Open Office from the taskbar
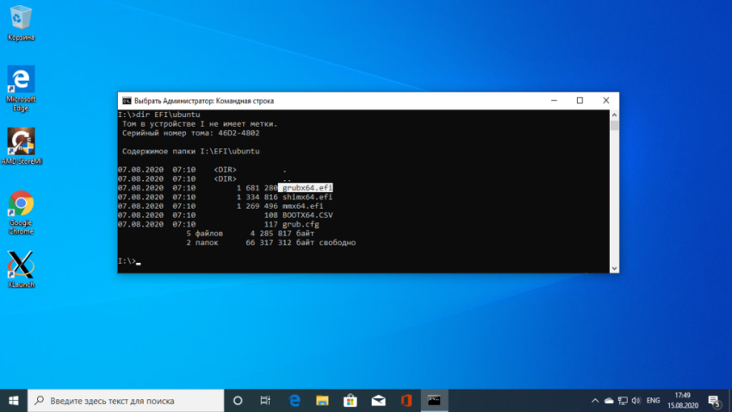 click(x=406, y=401)
